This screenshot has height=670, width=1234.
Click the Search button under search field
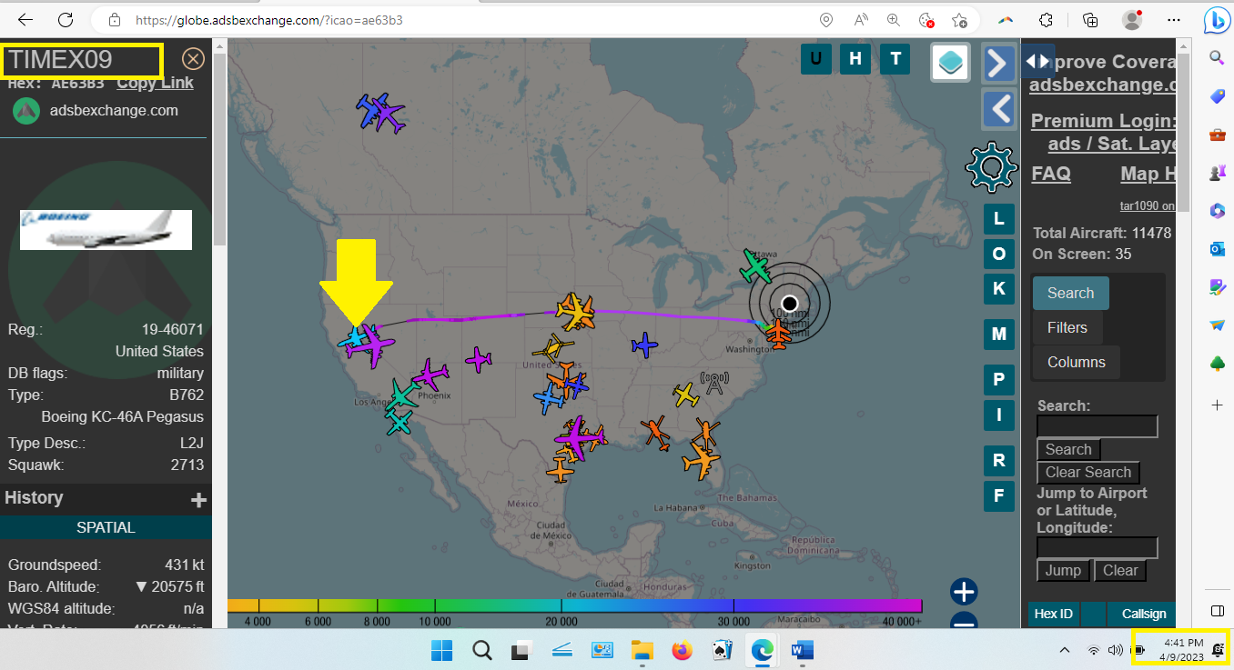1068,449
